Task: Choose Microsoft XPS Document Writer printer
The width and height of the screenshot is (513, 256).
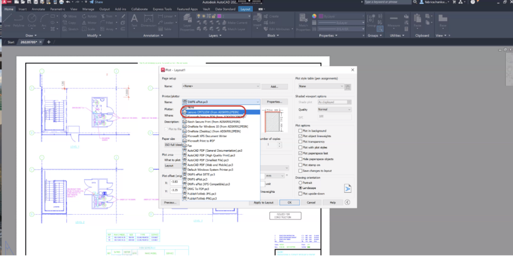Action: point(221,136)
